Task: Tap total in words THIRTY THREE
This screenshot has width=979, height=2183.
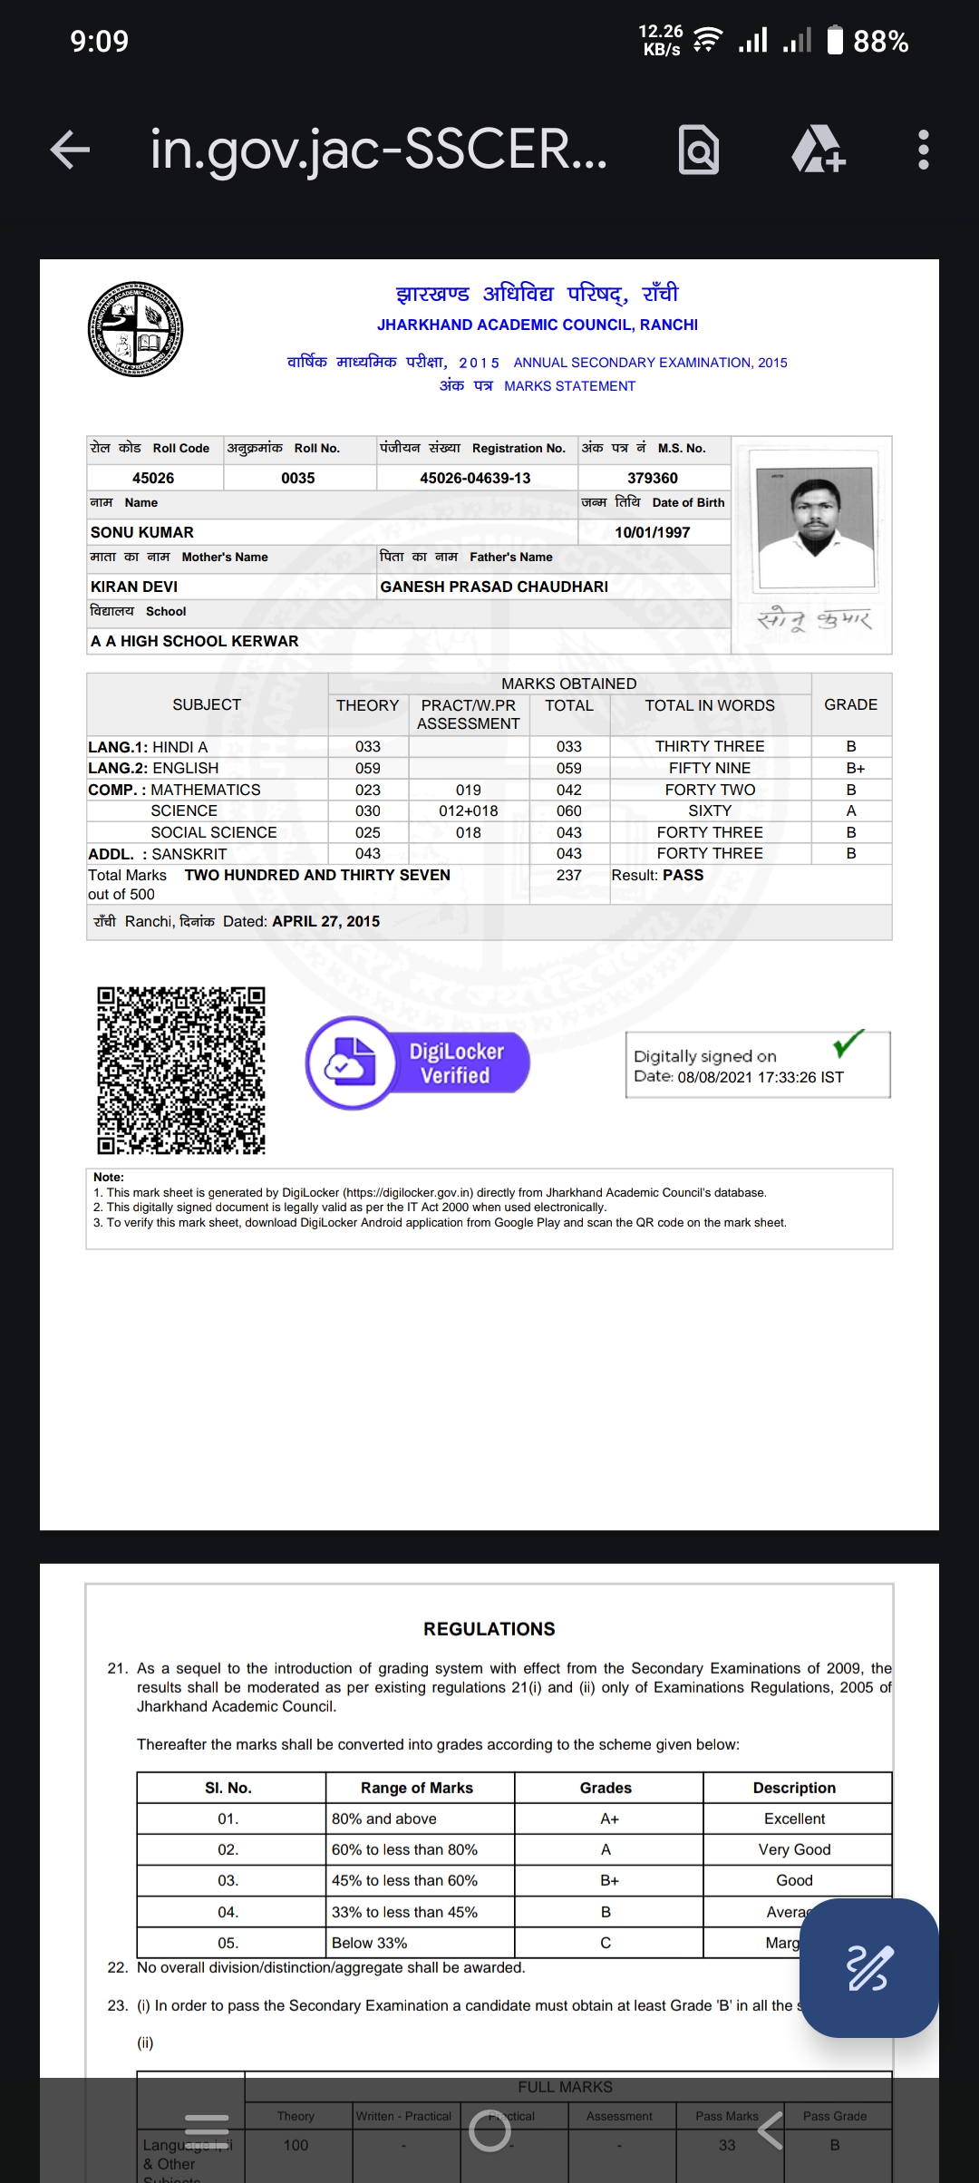Action: 710,746
